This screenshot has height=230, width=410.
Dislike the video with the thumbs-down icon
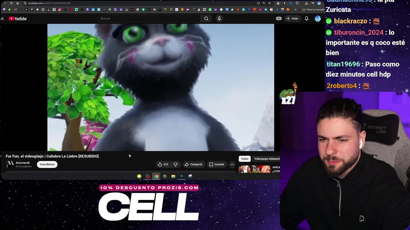click(x=176, y=164)
